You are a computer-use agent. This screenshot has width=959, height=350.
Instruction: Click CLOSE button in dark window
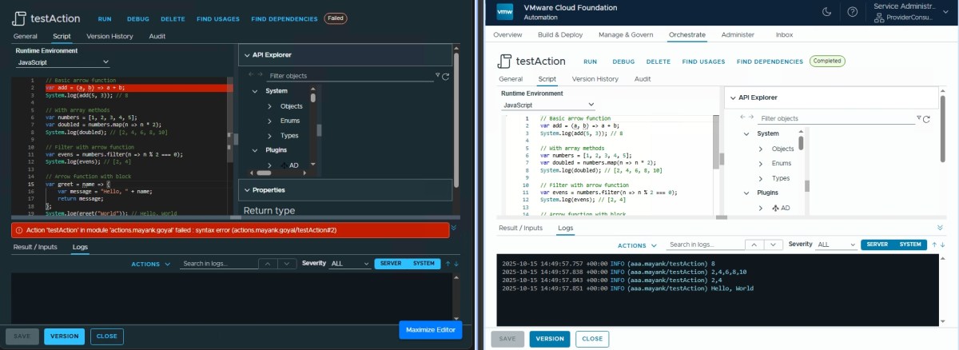click(x=106, y=336)
